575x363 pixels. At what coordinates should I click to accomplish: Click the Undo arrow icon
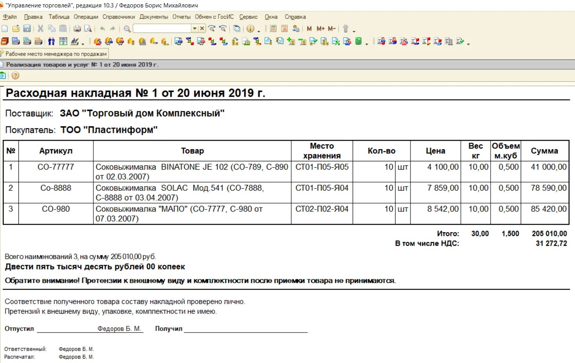pyautogui.click(x=102, y=29)
